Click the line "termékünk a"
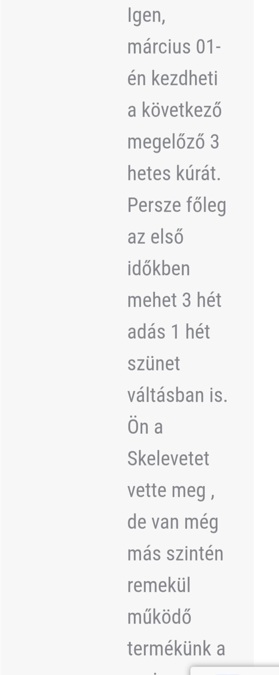This screenshot has height=675, width=279. click(x=176, y=649)
